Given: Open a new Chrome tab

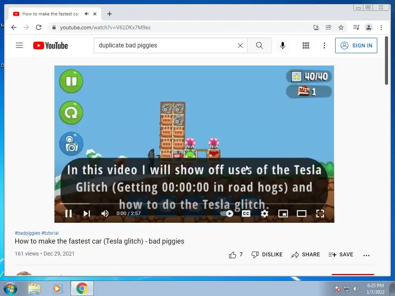Looking at the screenshot, I should click(109, 14).
